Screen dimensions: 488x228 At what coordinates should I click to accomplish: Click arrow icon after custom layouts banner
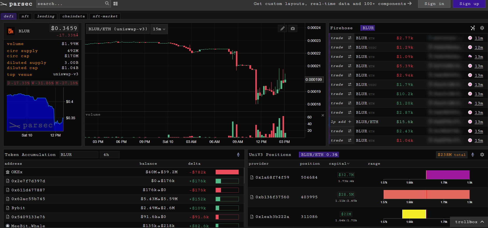pyautogui.click(x=410, y=4)
